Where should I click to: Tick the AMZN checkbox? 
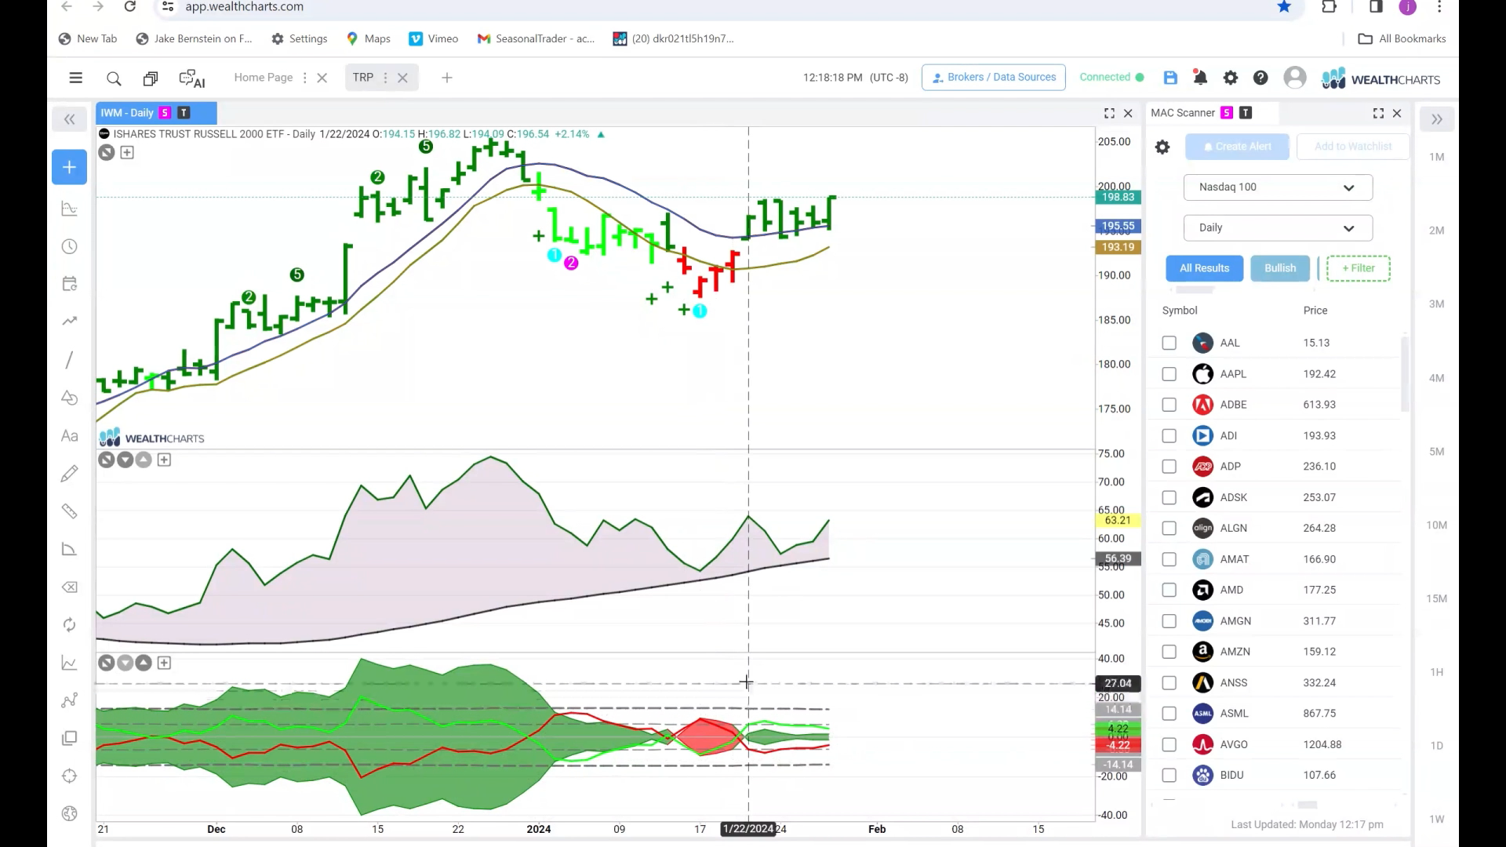(x=1170, y=652)
